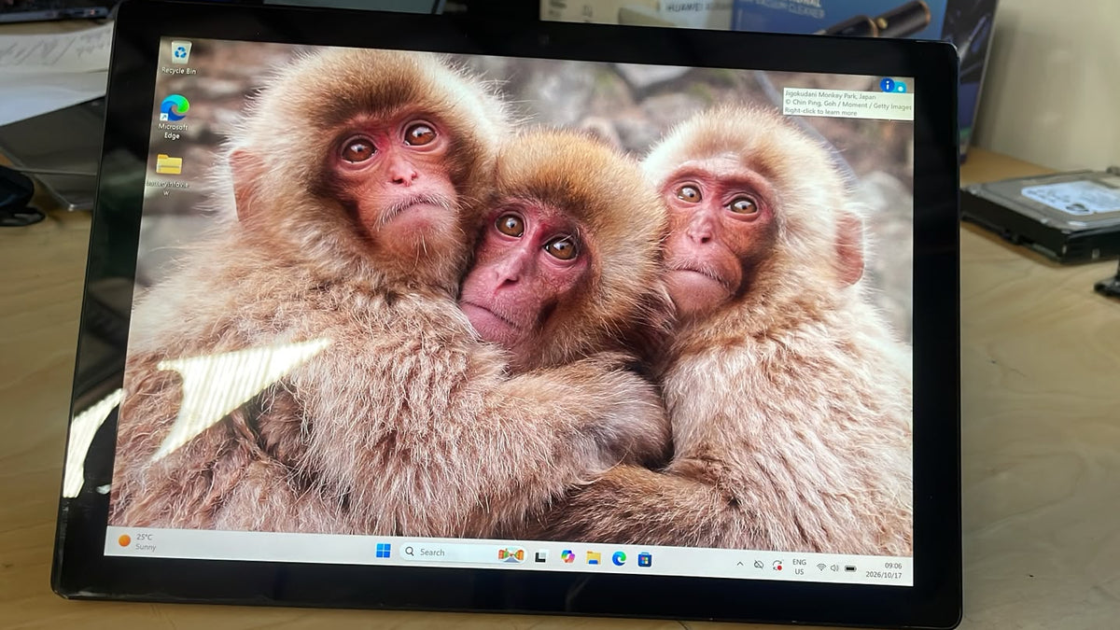Switch the ENG US input language
This screenshot has height=630, width=1120.
(800, 567)
